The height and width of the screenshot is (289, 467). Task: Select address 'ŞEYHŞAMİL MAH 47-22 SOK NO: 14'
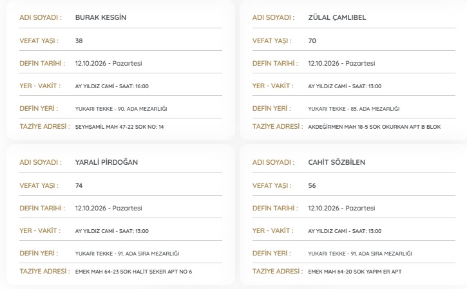coord(119,127)
